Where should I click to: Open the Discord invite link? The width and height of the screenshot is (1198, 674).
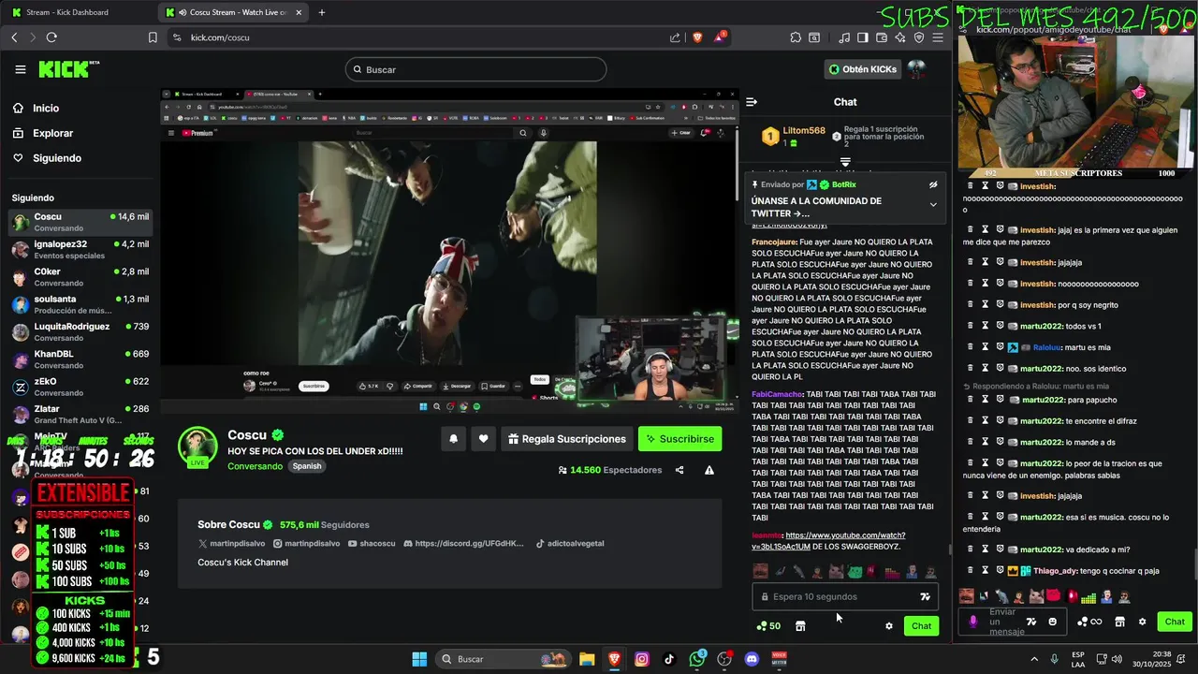pyautogui.click(x=463, y=544)
